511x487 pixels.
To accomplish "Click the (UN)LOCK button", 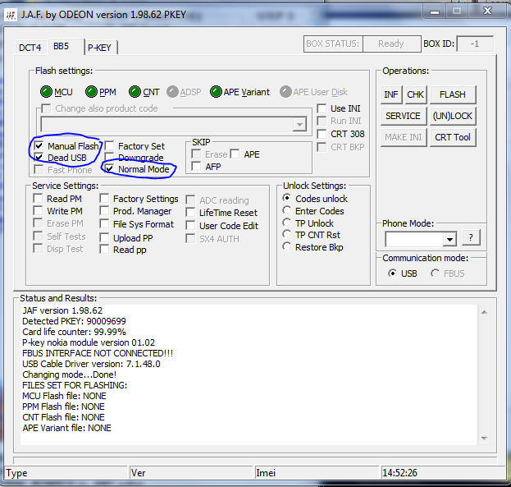I will [x=453, y=116].
